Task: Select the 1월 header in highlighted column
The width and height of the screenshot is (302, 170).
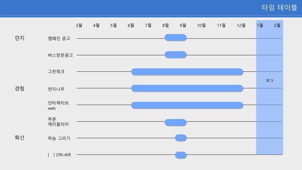Action: tap(260, 25)
